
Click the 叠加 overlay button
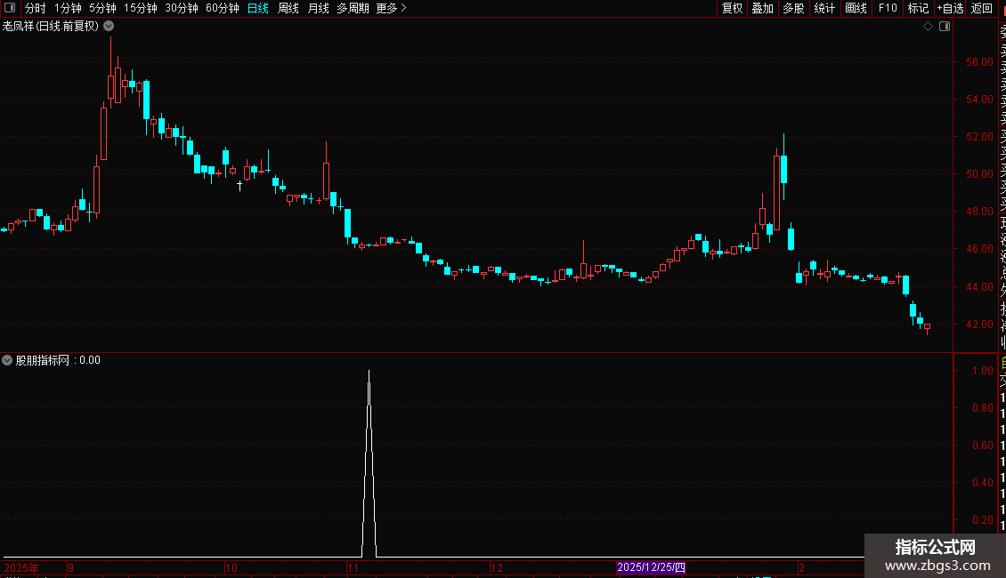coord(763,8)
